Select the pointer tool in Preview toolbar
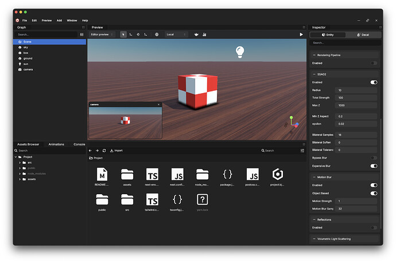Screen dimensions: 396x262 [123, 34]
